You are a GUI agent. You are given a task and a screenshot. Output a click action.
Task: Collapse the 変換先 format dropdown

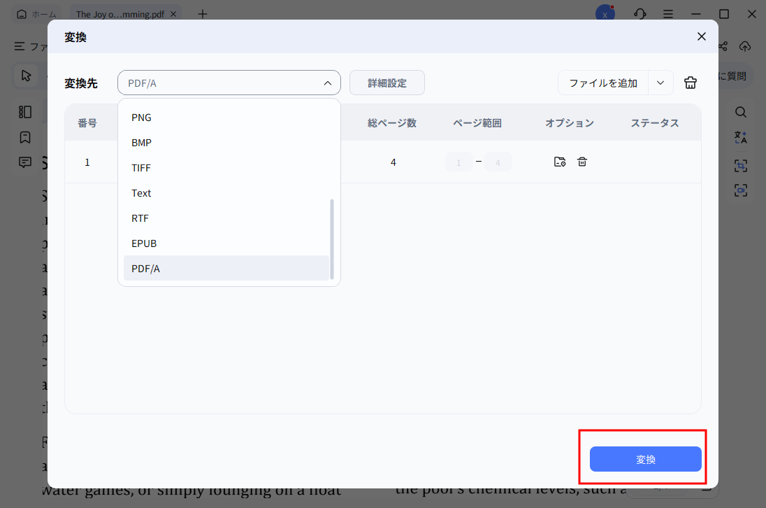pyautogui.click(x=326, y=83)
